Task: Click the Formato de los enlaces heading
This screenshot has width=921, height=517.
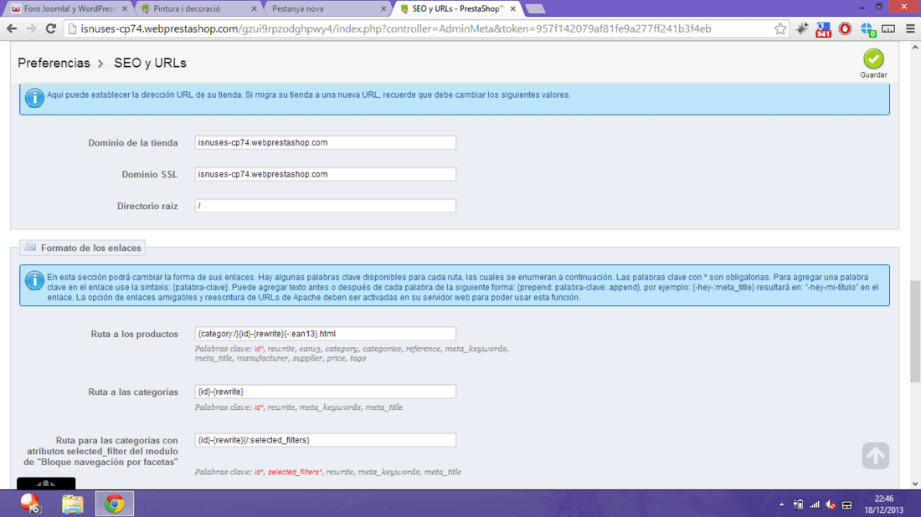Action: [91, 248]
